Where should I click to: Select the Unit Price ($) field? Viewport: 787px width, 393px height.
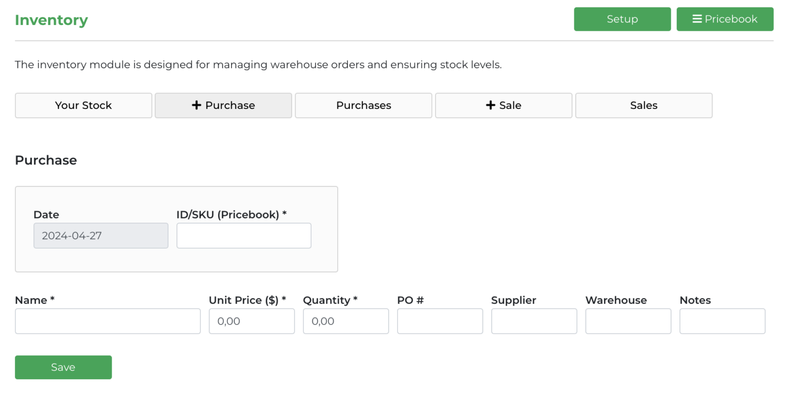pyautogui.click(x=252, y=321)
